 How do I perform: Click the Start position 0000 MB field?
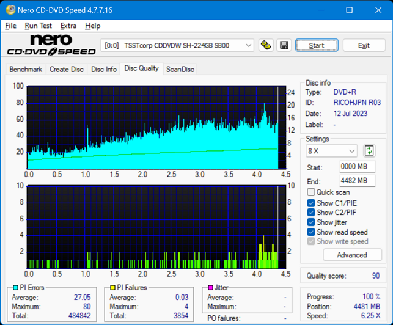(x=358, y=167)
